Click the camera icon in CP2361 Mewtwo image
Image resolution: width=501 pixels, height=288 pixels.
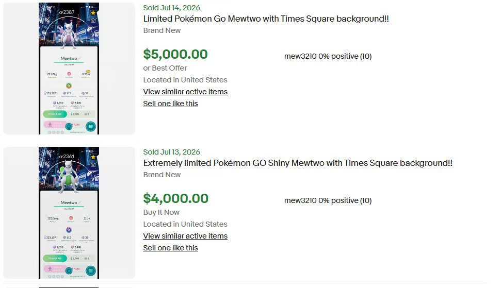click(93, 165)
